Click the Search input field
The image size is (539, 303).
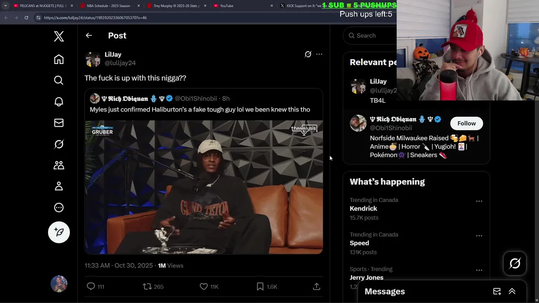coord(371,36)
